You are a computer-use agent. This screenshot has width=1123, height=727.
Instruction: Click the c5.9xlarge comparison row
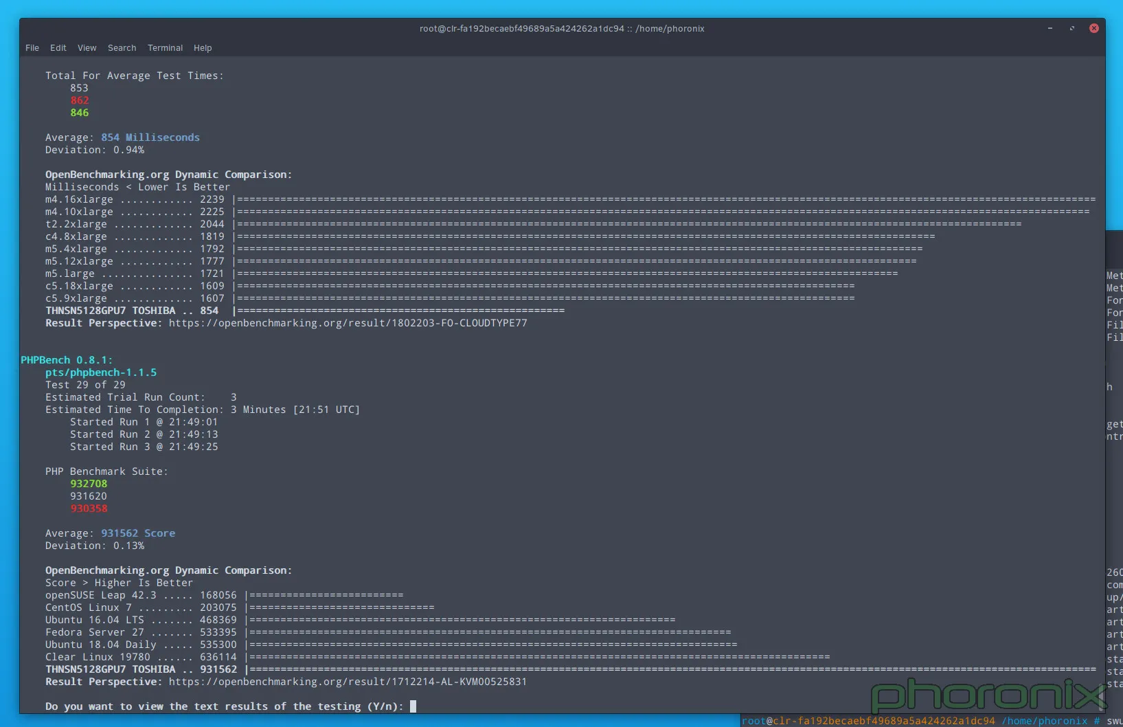click(x=450, y=298)
